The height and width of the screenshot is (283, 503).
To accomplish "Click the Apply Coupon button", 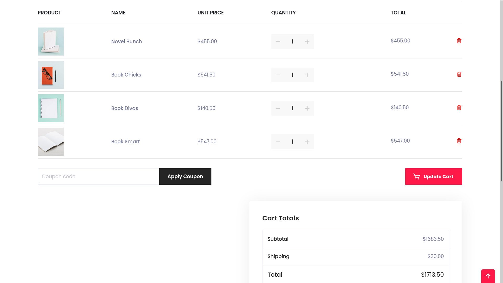I will (x=185, y=176).
